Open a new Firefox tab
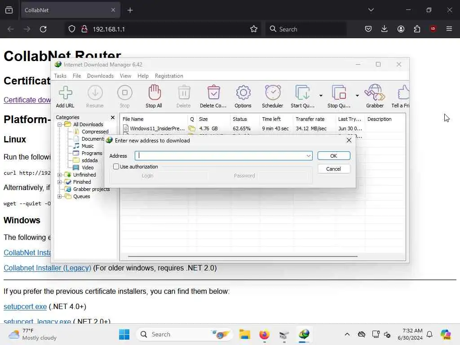 [x=130, y=10]
